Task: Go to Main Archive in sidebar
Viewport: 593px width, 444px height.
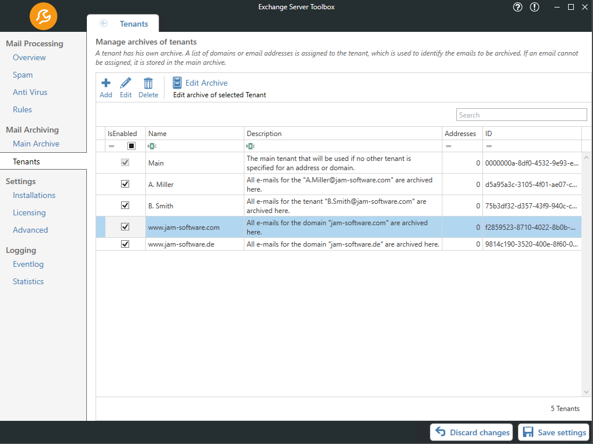Action: (x=36, y=144)
